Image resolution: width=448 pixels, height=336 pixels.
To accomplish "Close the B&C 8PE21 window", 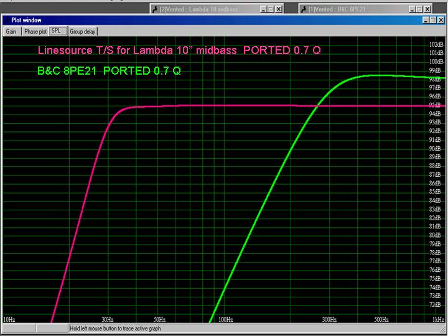I will click(427, 9).
